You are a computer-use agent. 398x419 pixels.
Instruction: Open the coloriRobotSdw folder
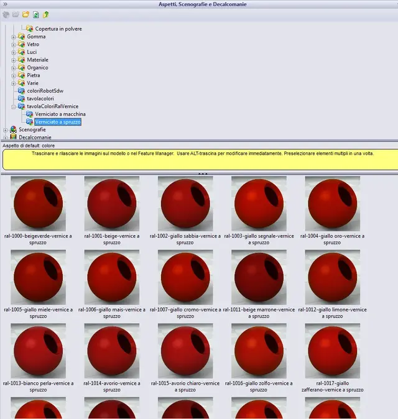point(45,91)
